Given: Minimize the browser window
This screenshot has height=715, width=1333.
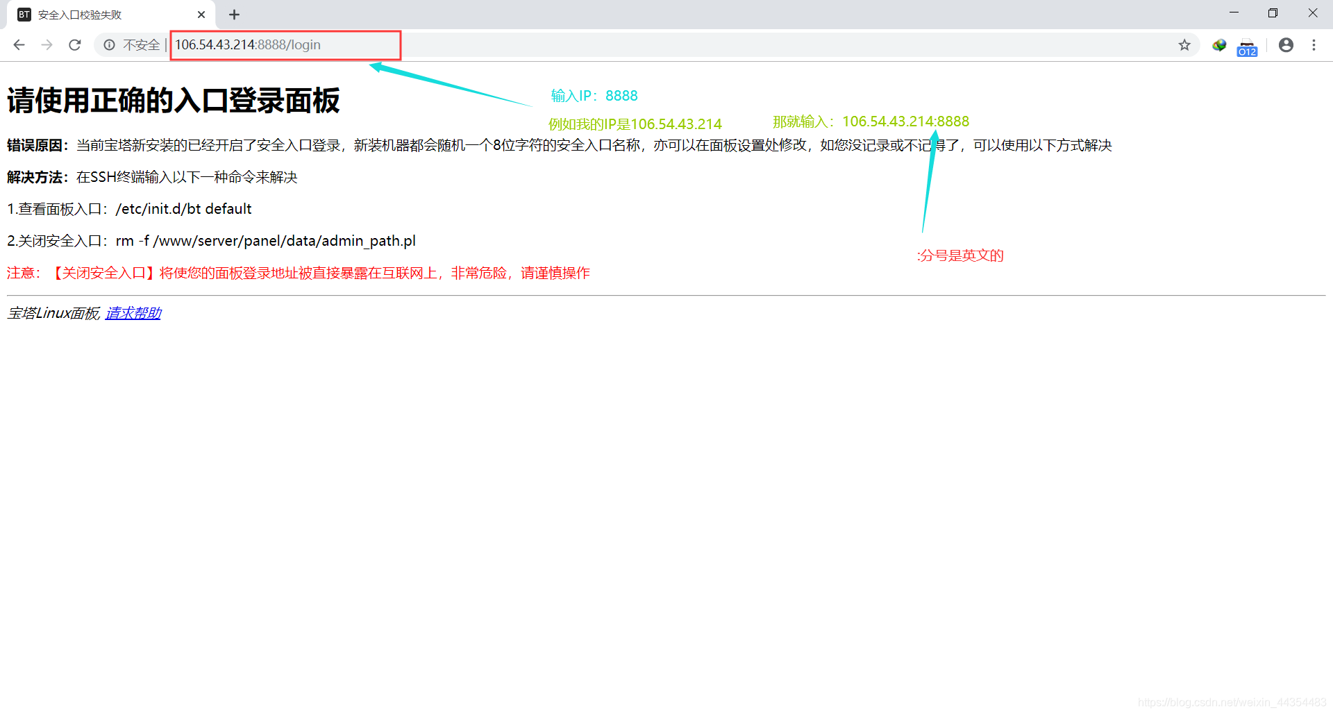Looking at the screenshot, I should coord(1234,12).
